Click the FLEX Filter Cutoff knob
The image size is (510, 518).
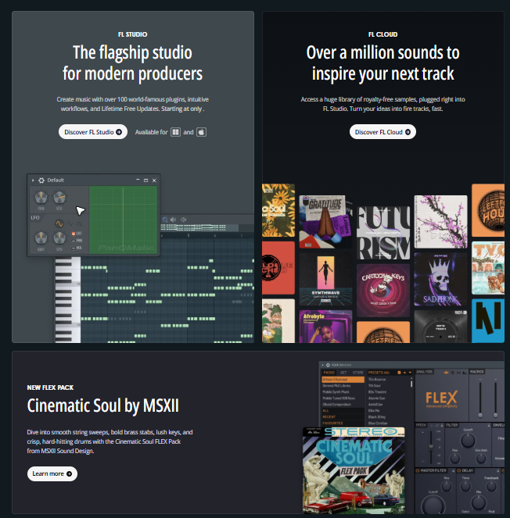click(468, 441)
